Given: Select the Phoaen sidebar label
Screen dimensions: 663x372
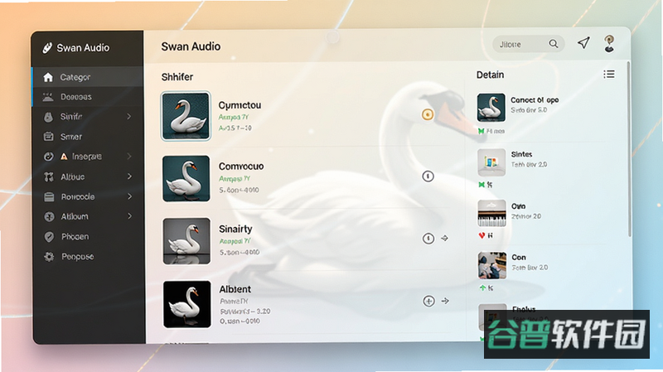Looking at the screenshot, I should (75, 237).
